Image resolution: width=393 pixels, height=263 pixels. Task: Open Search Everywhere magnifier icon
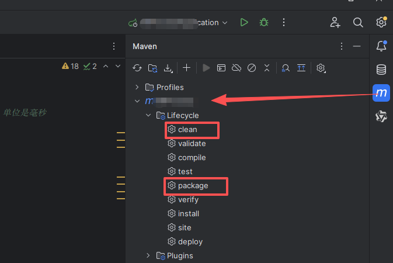[358, 22]
